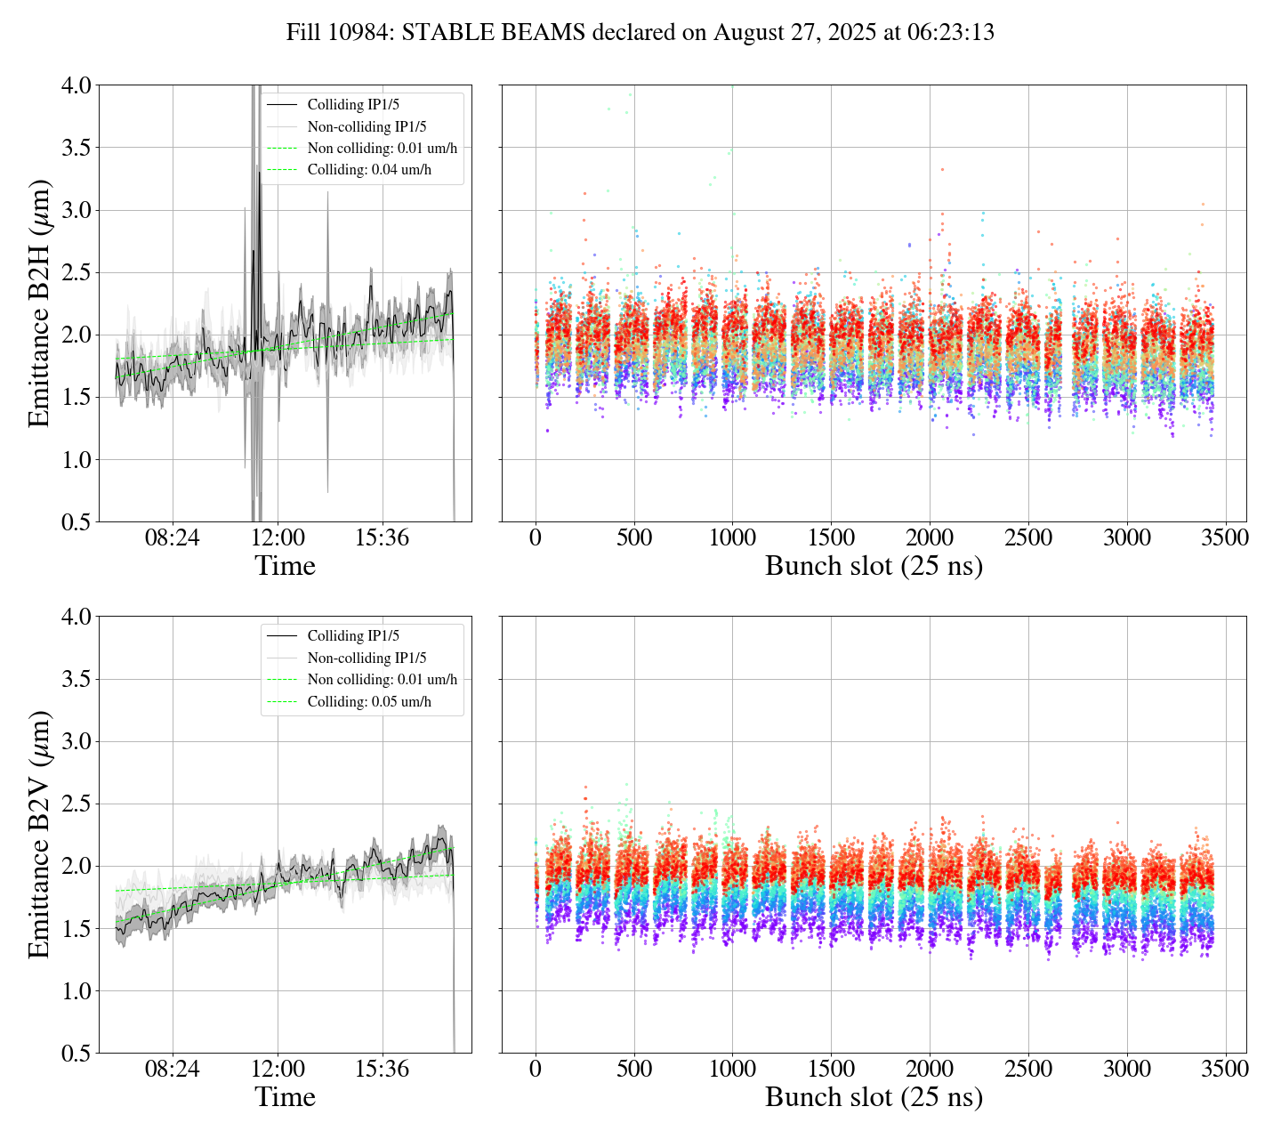Click the 2000 tick on the B2V bunch slot axis
The width and height of the screenshot is (1281, 1139).
(x=930, y=1069)
